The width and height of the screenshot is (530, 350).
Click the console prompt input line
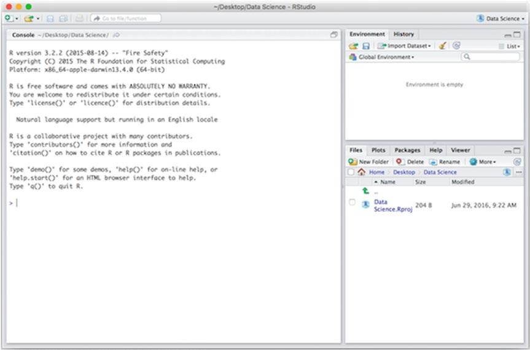(x=174, y=203)
